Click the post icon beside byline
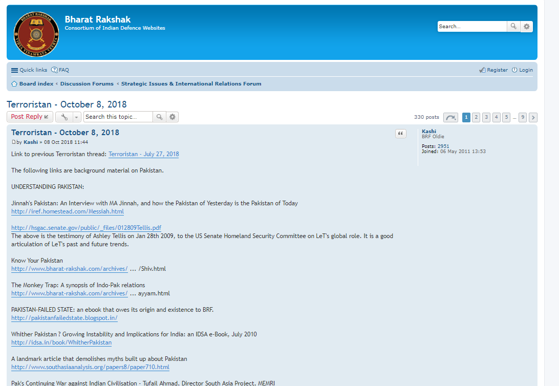 [13, 142]
